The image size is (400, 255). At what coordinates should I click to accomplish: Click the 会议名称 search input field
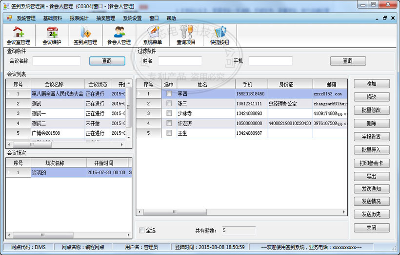click(57, 61)
